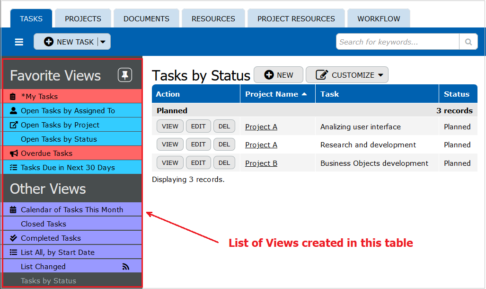Viewport: 486px width, 289px height.
Task: Click the list icon for List All, by Start Date
Action: [13, 253]
